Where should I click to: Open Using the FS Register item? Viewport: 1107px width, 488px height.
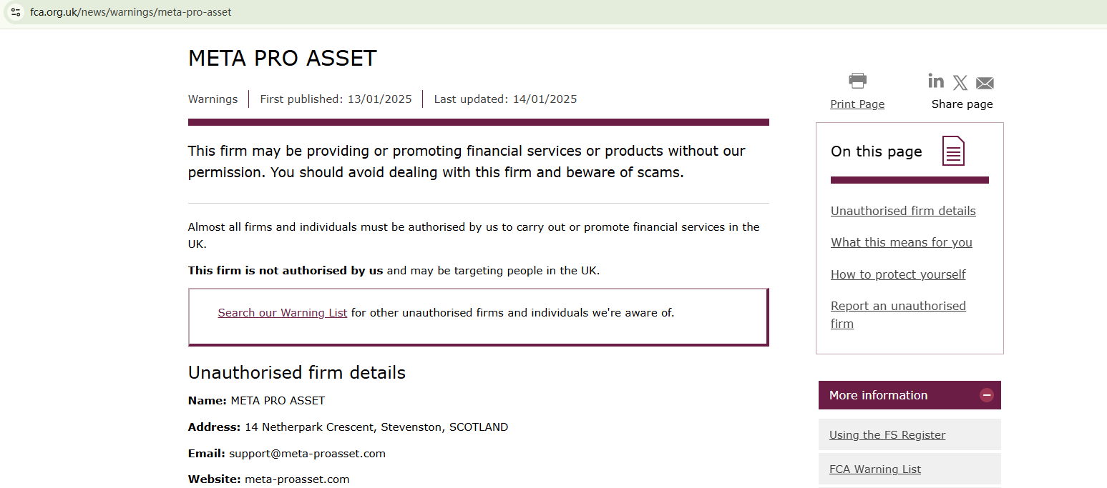(x=887, y=435)
